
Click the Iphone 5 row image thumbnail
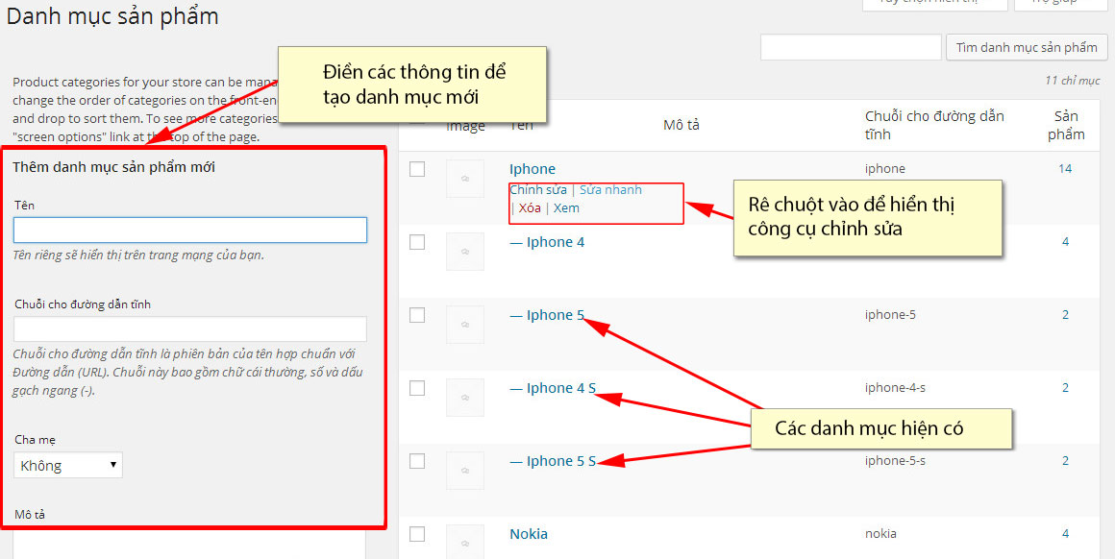pos(465,325)
